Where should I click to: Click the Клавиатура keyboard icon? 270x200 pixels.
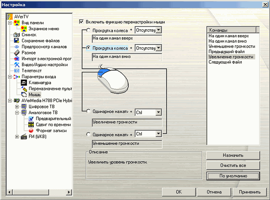point(24,83)
